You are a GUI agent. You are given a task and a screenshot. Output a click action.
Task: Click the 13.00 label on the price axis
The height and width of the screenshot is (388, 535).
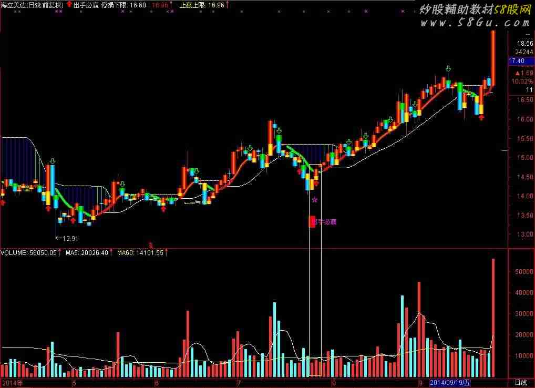(x=526, y=234)
